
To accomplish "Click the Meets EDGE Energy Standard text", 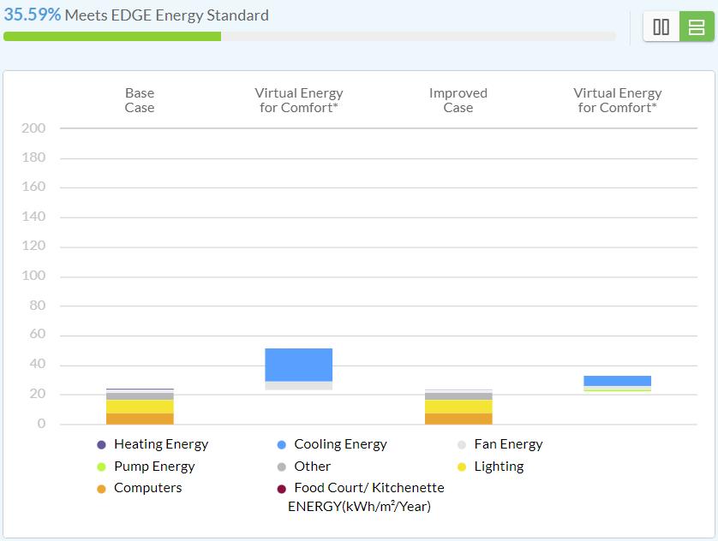I will [x=167, y=15].
